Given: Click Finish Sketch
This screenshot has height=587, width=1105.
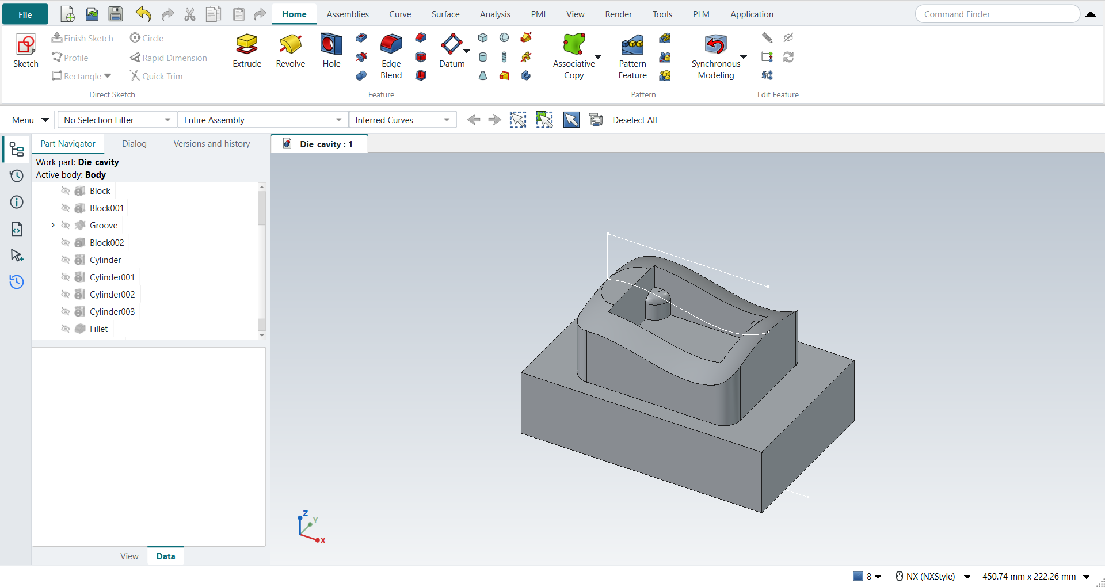Looking at the screenshot, I should tap(82, 38).
